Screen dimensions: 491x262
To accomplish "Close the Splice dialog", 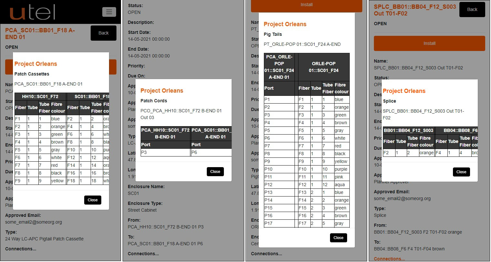I will tap(461, 172).
